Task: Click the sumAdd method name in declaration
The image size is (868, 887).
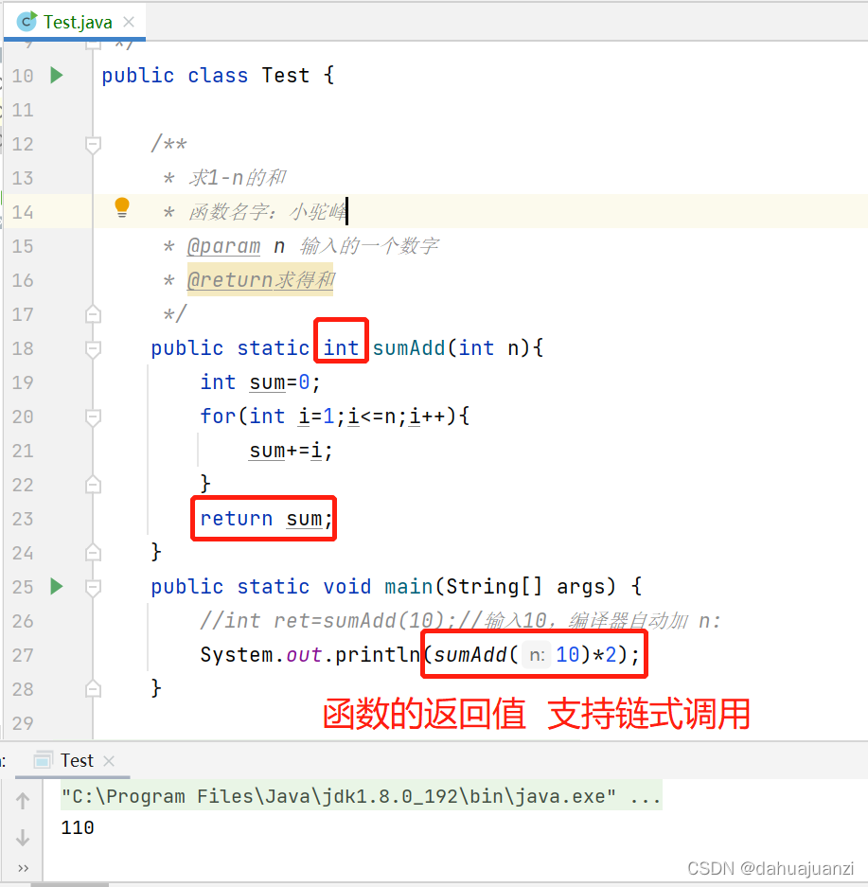Action: (x=410, y=348)
